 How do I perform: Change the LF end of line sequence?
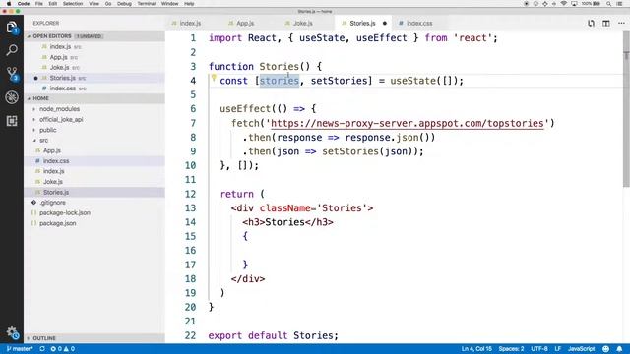(x=558, y=349)
